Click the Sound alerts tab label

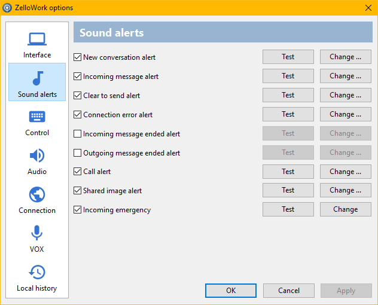(37, 94)
